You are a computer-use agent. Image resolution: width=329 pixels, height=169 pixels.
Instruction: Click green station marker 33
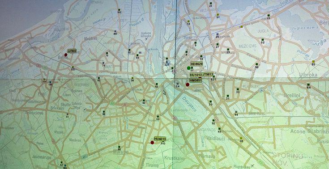pyautogui.click(x=238, y=89)
